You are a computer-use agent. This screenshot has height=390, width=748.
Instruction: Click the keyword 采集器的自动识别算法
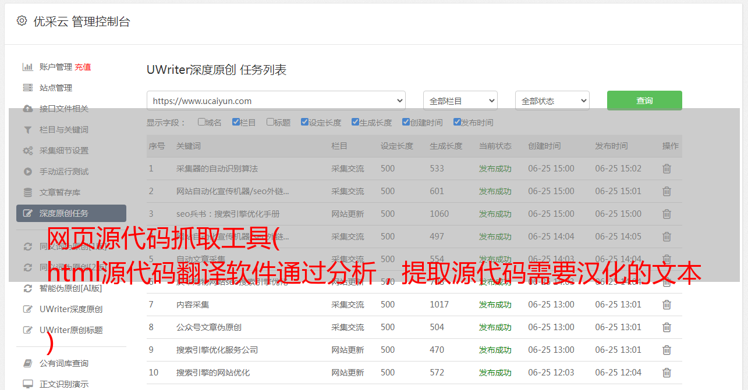pos(217,169)
